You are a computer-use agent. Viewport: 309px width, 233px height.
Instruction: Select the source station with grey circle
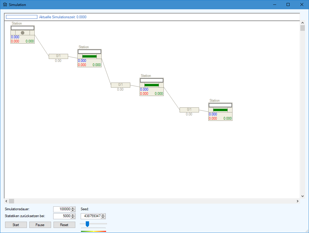(22, 33)
